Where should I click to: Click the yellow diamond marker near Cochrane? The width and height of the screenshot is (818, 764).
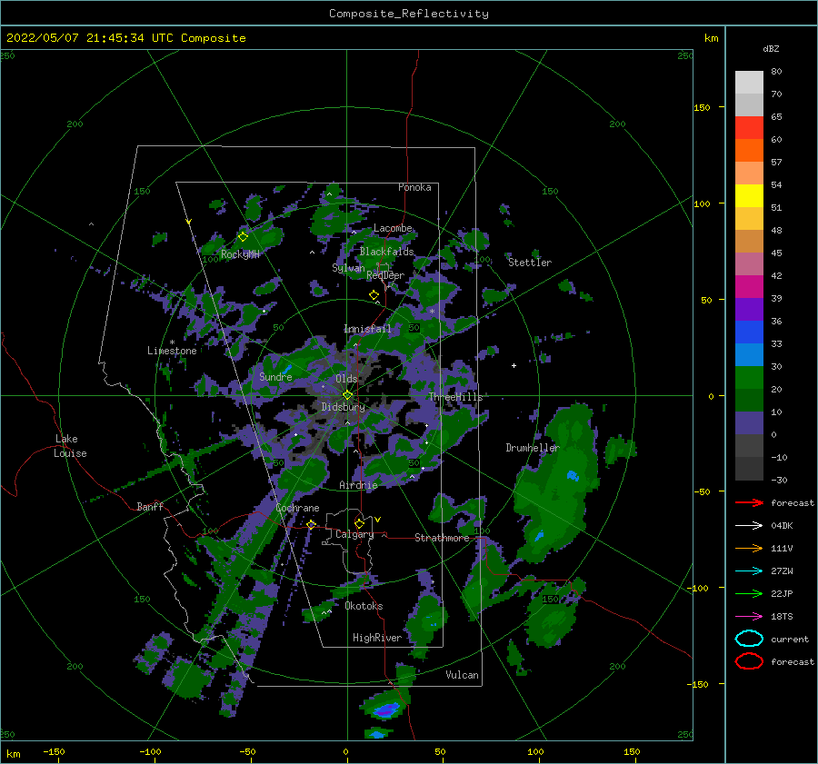point(312,525)
